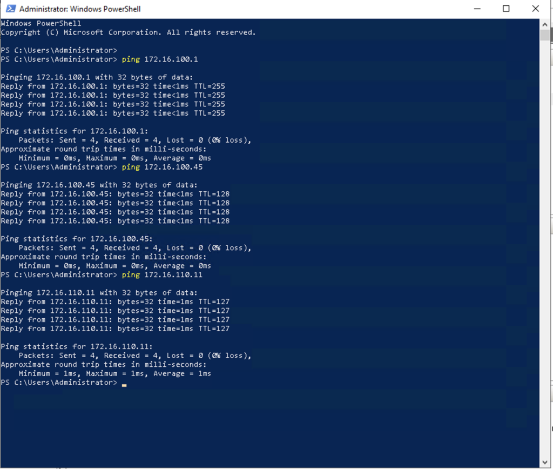Screen dimensions: 553x469
Task: Click the vertical scrollbar thumb
Action: [x=544, y=35]
